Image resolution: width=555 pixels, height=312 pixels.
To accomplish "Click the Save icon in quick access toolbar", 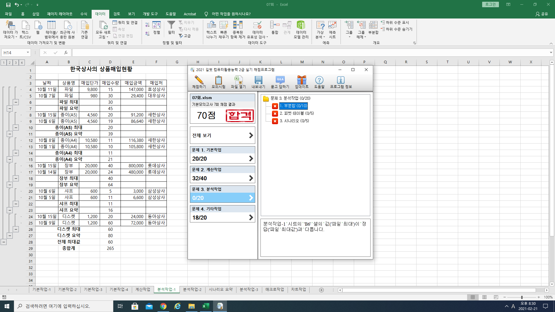I will click(x=8, y=5).
